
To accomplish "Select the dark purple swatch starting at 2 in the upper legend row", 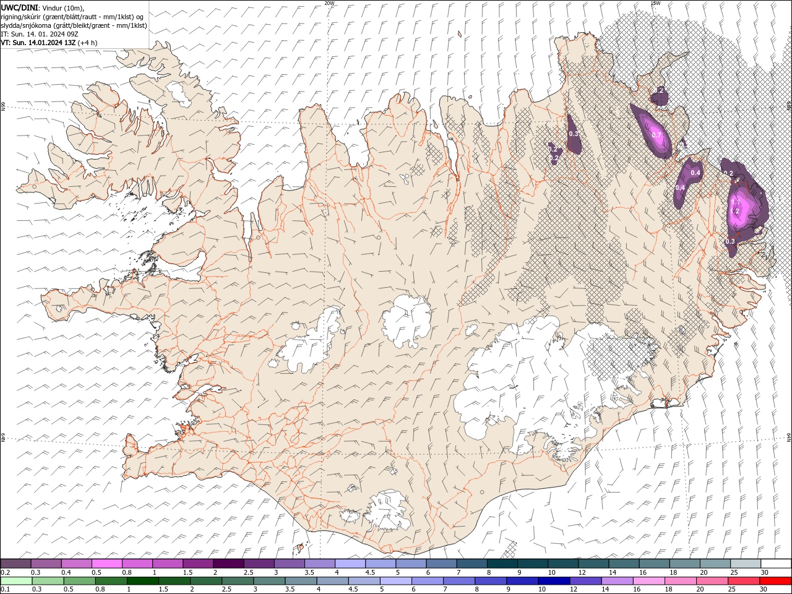I will pyautogui.click(x=228, y=564).
